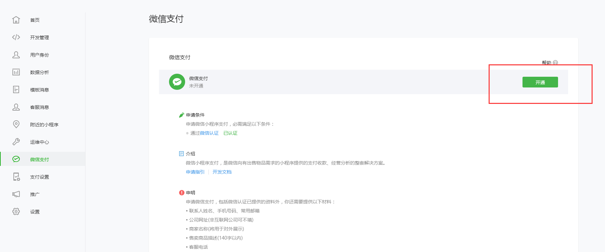The width and height of the screenshot is (605, 252).
Task: Click the 客服电话 list item
Action: [199, 247]
